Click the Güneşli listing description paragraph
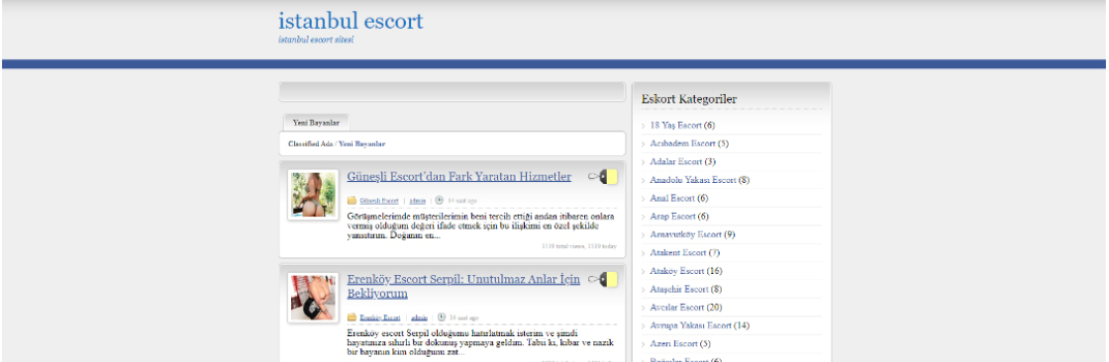The image size is (1109, 362). click(481, 226)
